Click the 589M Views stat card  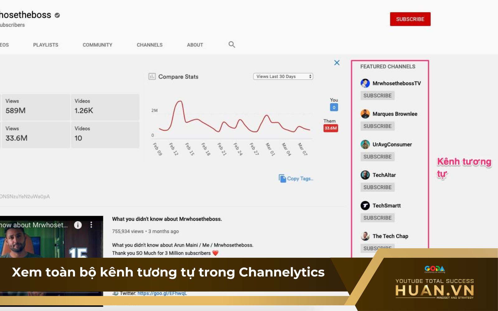(x=36, y=107)
